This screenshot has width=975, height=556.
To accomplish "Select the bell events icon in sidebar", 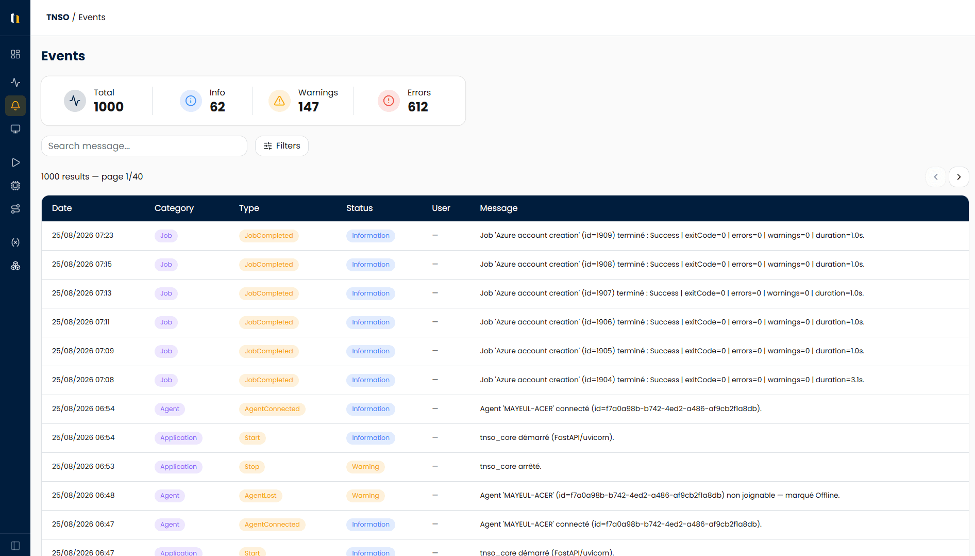I will coord(15,106).
